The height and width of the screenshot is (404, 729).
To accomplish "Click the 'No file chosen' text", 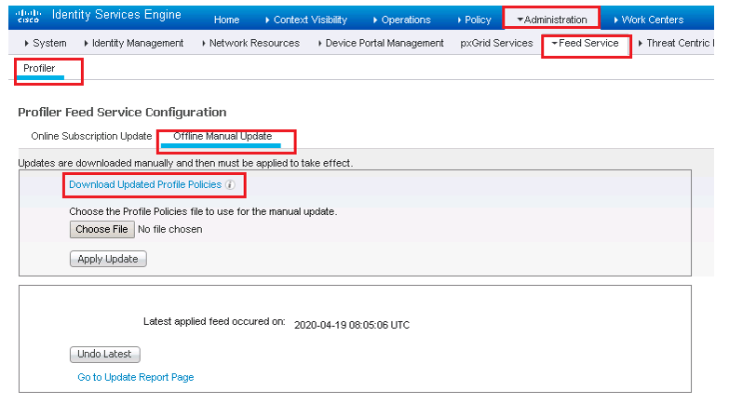I will (x=169, y=229).
